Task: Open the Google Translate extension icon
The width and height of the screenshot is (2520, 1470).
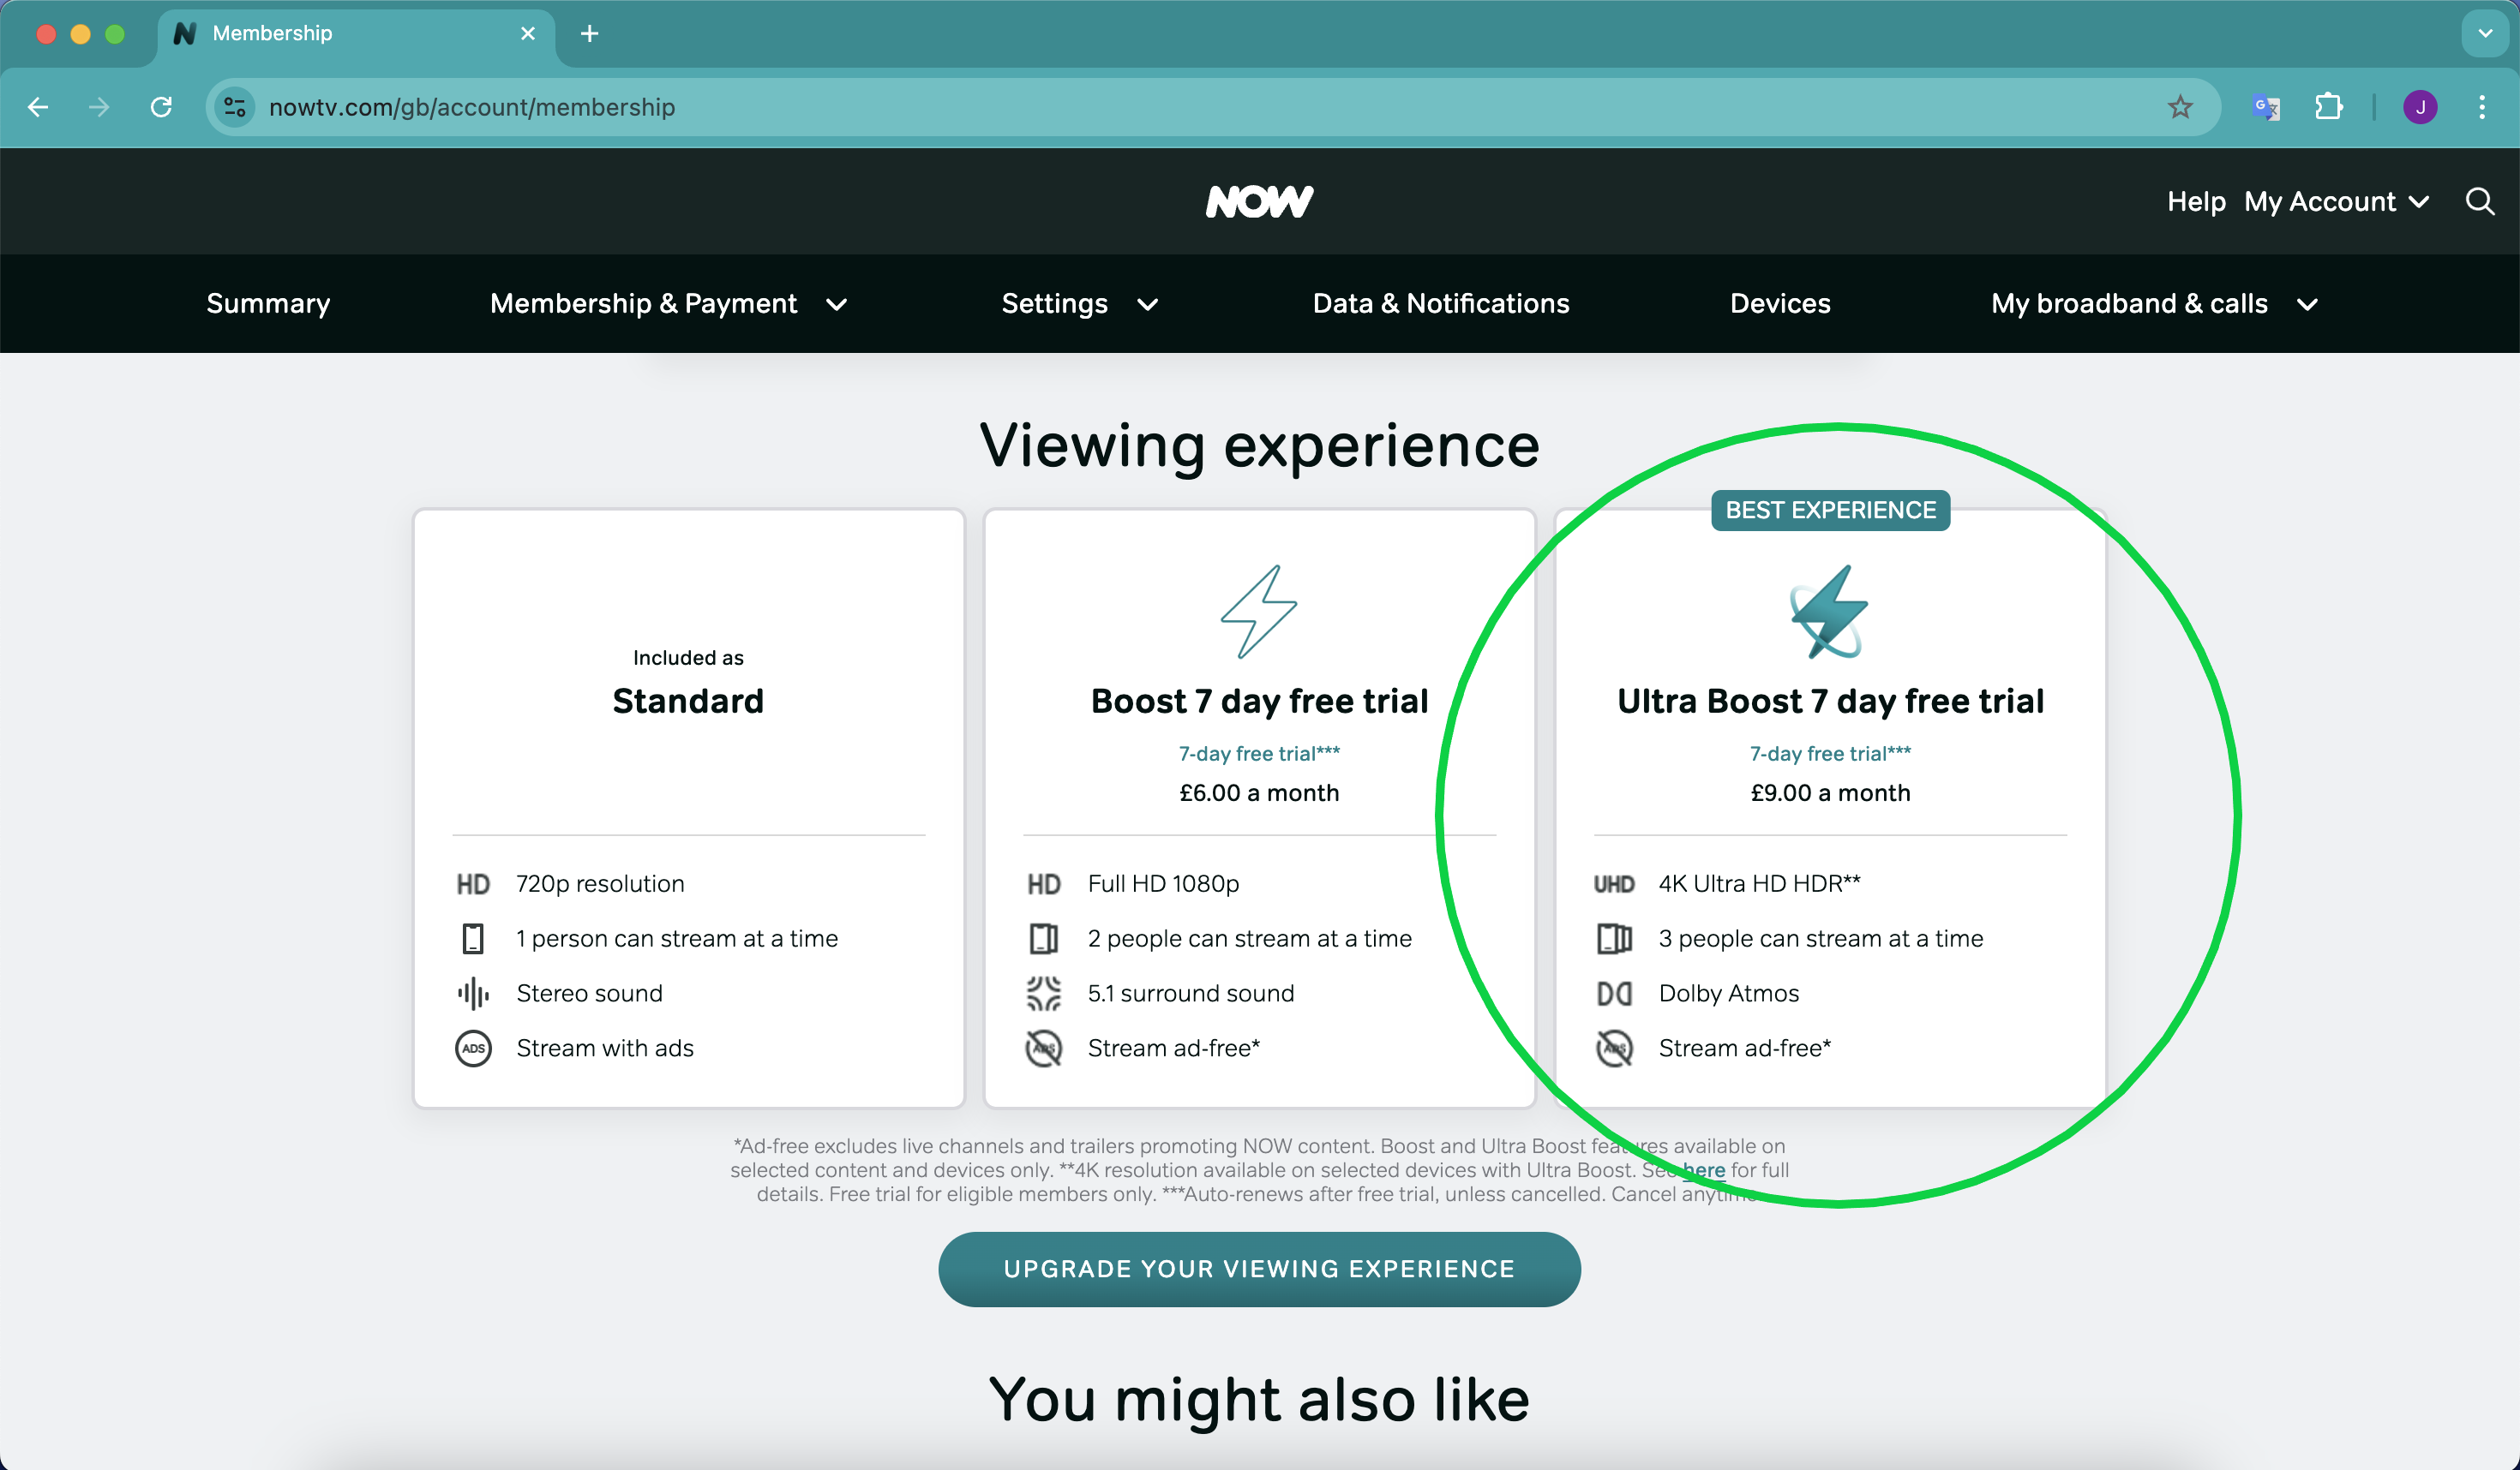Action: point(2266,107)
